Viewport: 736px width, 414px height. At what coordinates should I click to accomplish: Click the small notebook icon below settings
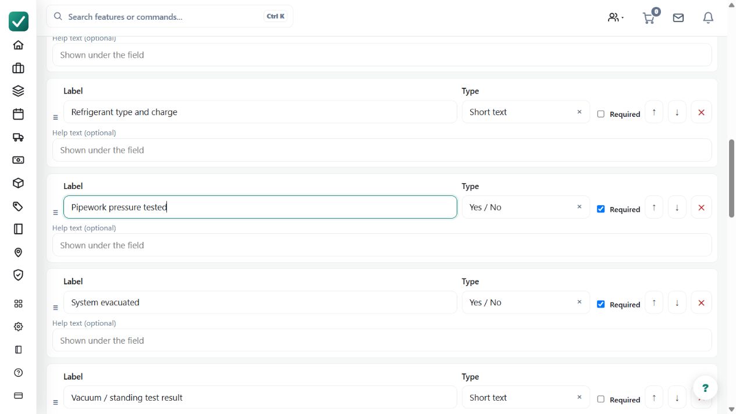(x=18, y=349)
